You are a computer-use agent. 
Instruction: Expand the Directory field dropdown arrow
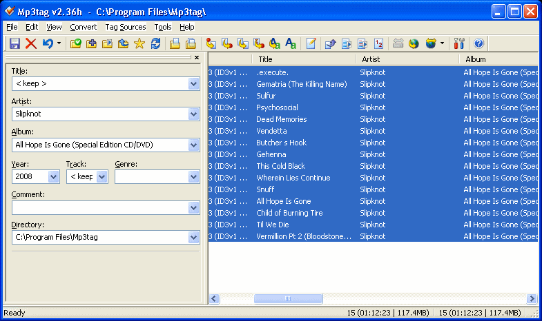[193, 237]
